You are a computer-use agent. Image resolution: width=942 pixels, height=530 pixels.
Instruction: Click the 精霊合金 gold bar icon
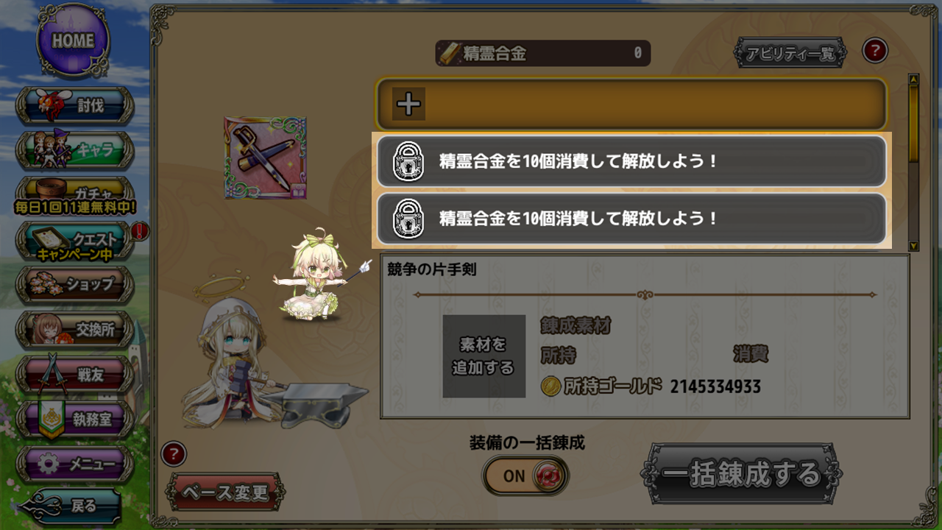pyautogui.click(x=449, y=53)
